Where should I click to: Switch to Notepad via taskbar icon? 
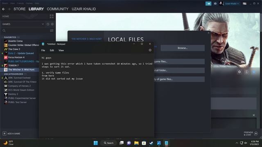click(x=167, y=143)
